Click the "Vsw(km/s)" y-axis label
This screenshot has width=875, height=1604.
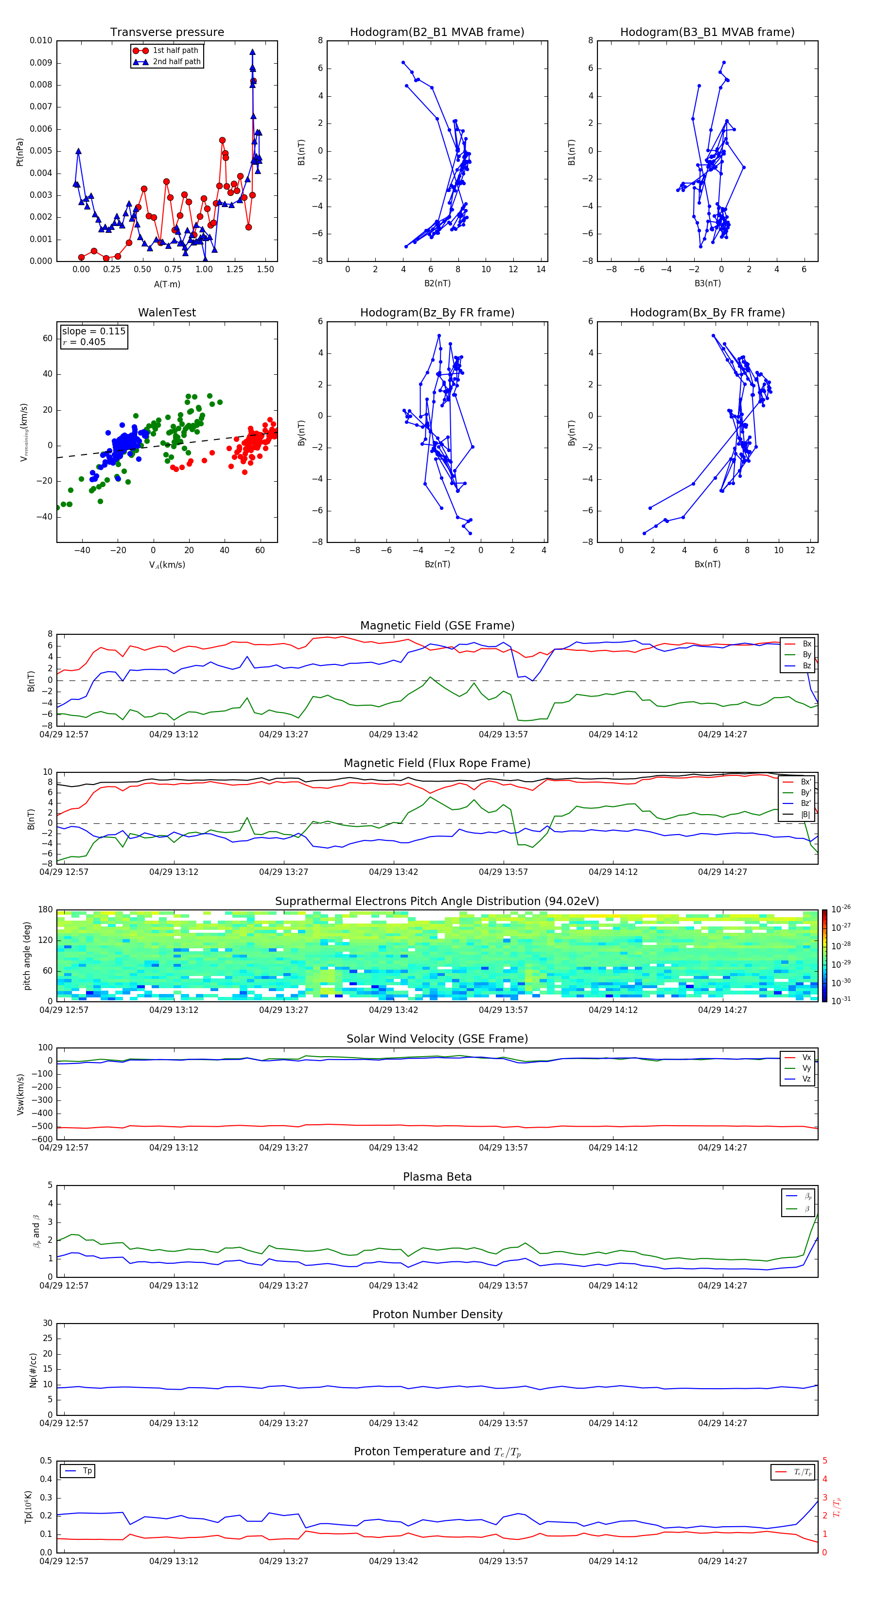[x=20, y=1094]
